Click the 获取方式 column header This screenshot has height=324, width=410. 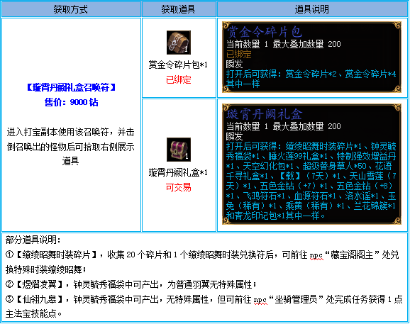(71, 9)
